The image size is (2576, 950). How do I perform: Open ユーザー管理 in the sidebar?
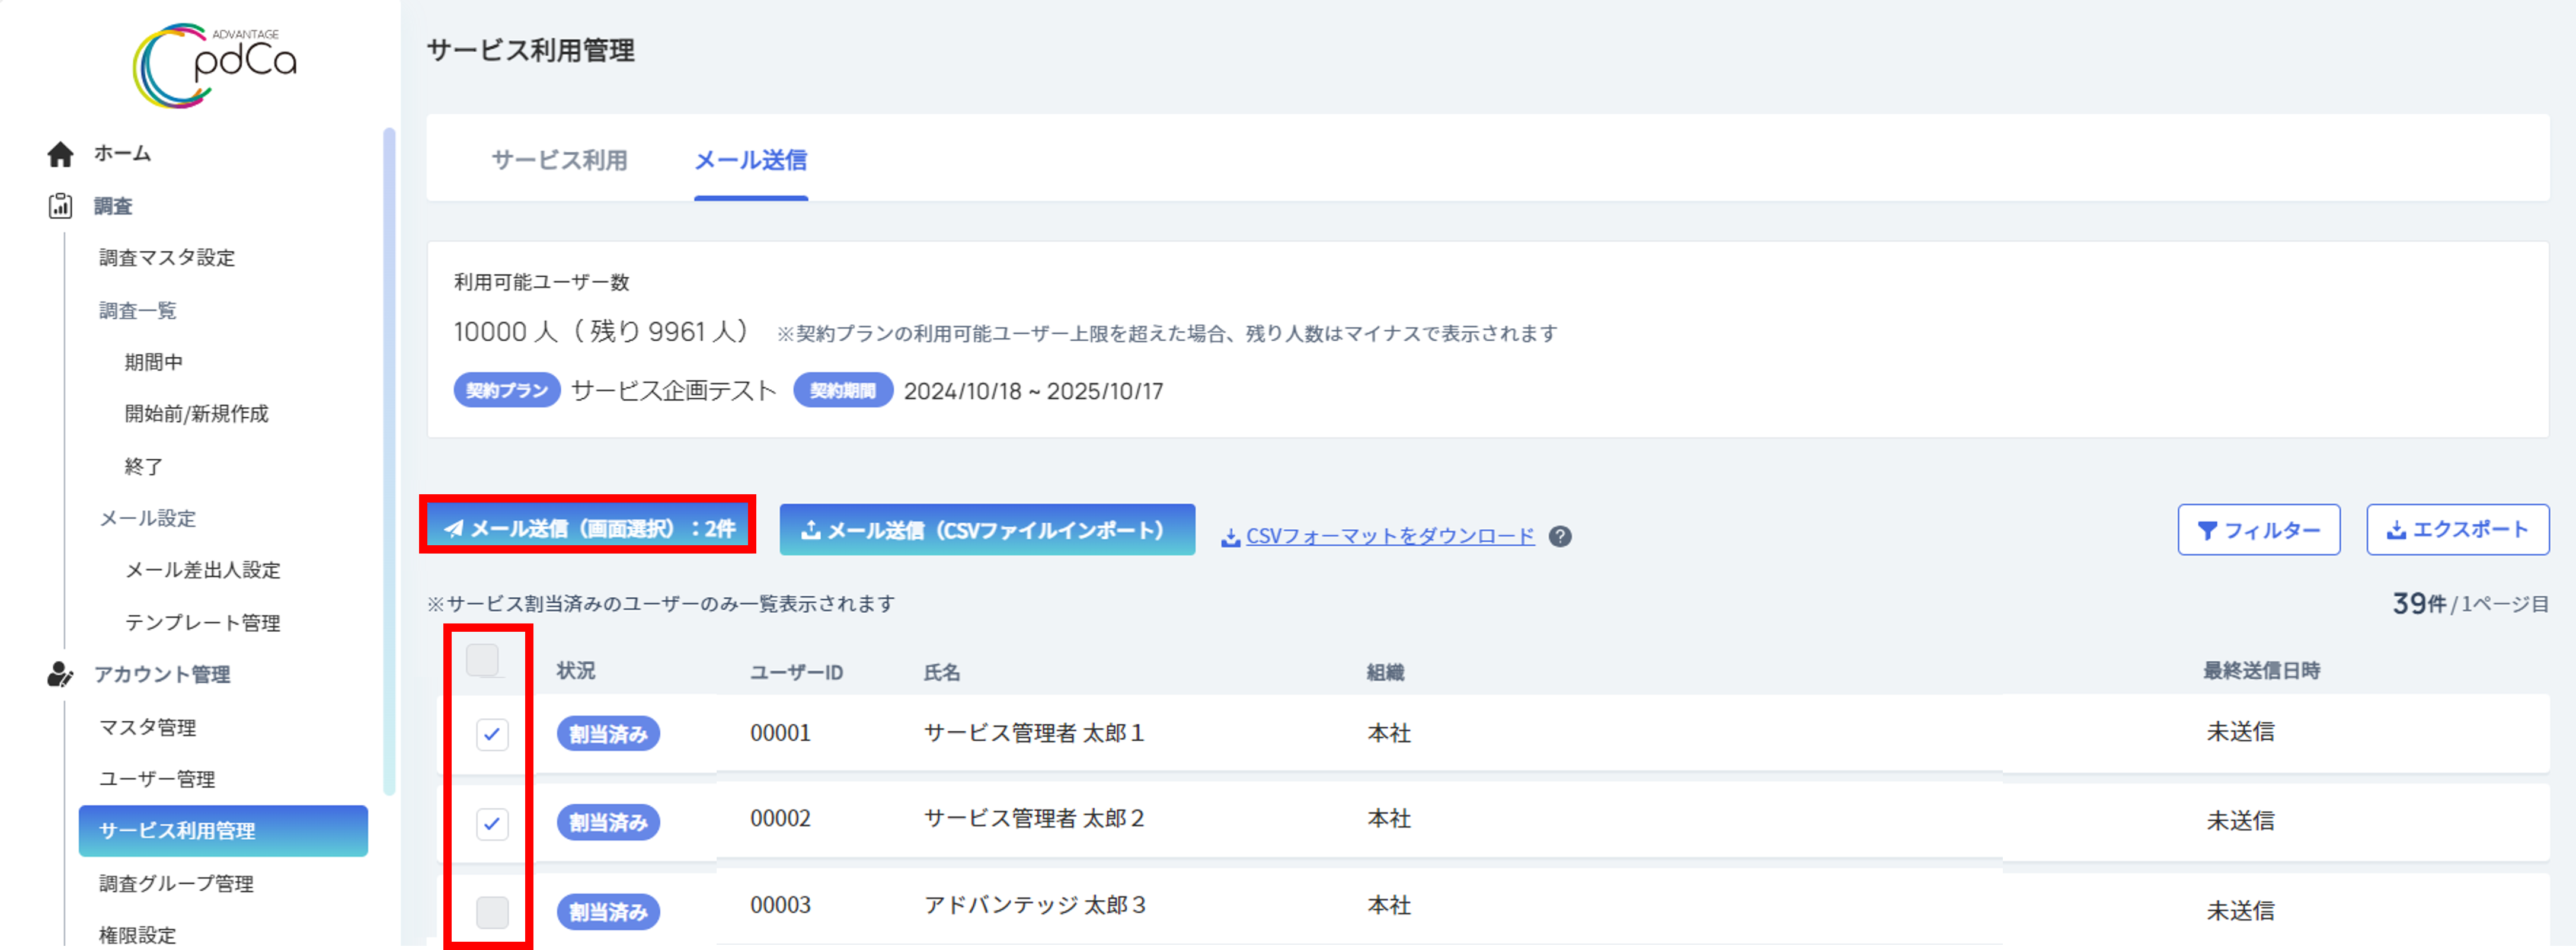point(157,779)
